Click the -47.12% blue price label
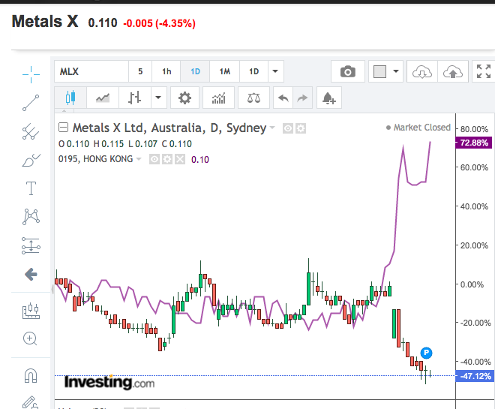The width and height of the screenshot is (495, 409). tap(474, 376)
